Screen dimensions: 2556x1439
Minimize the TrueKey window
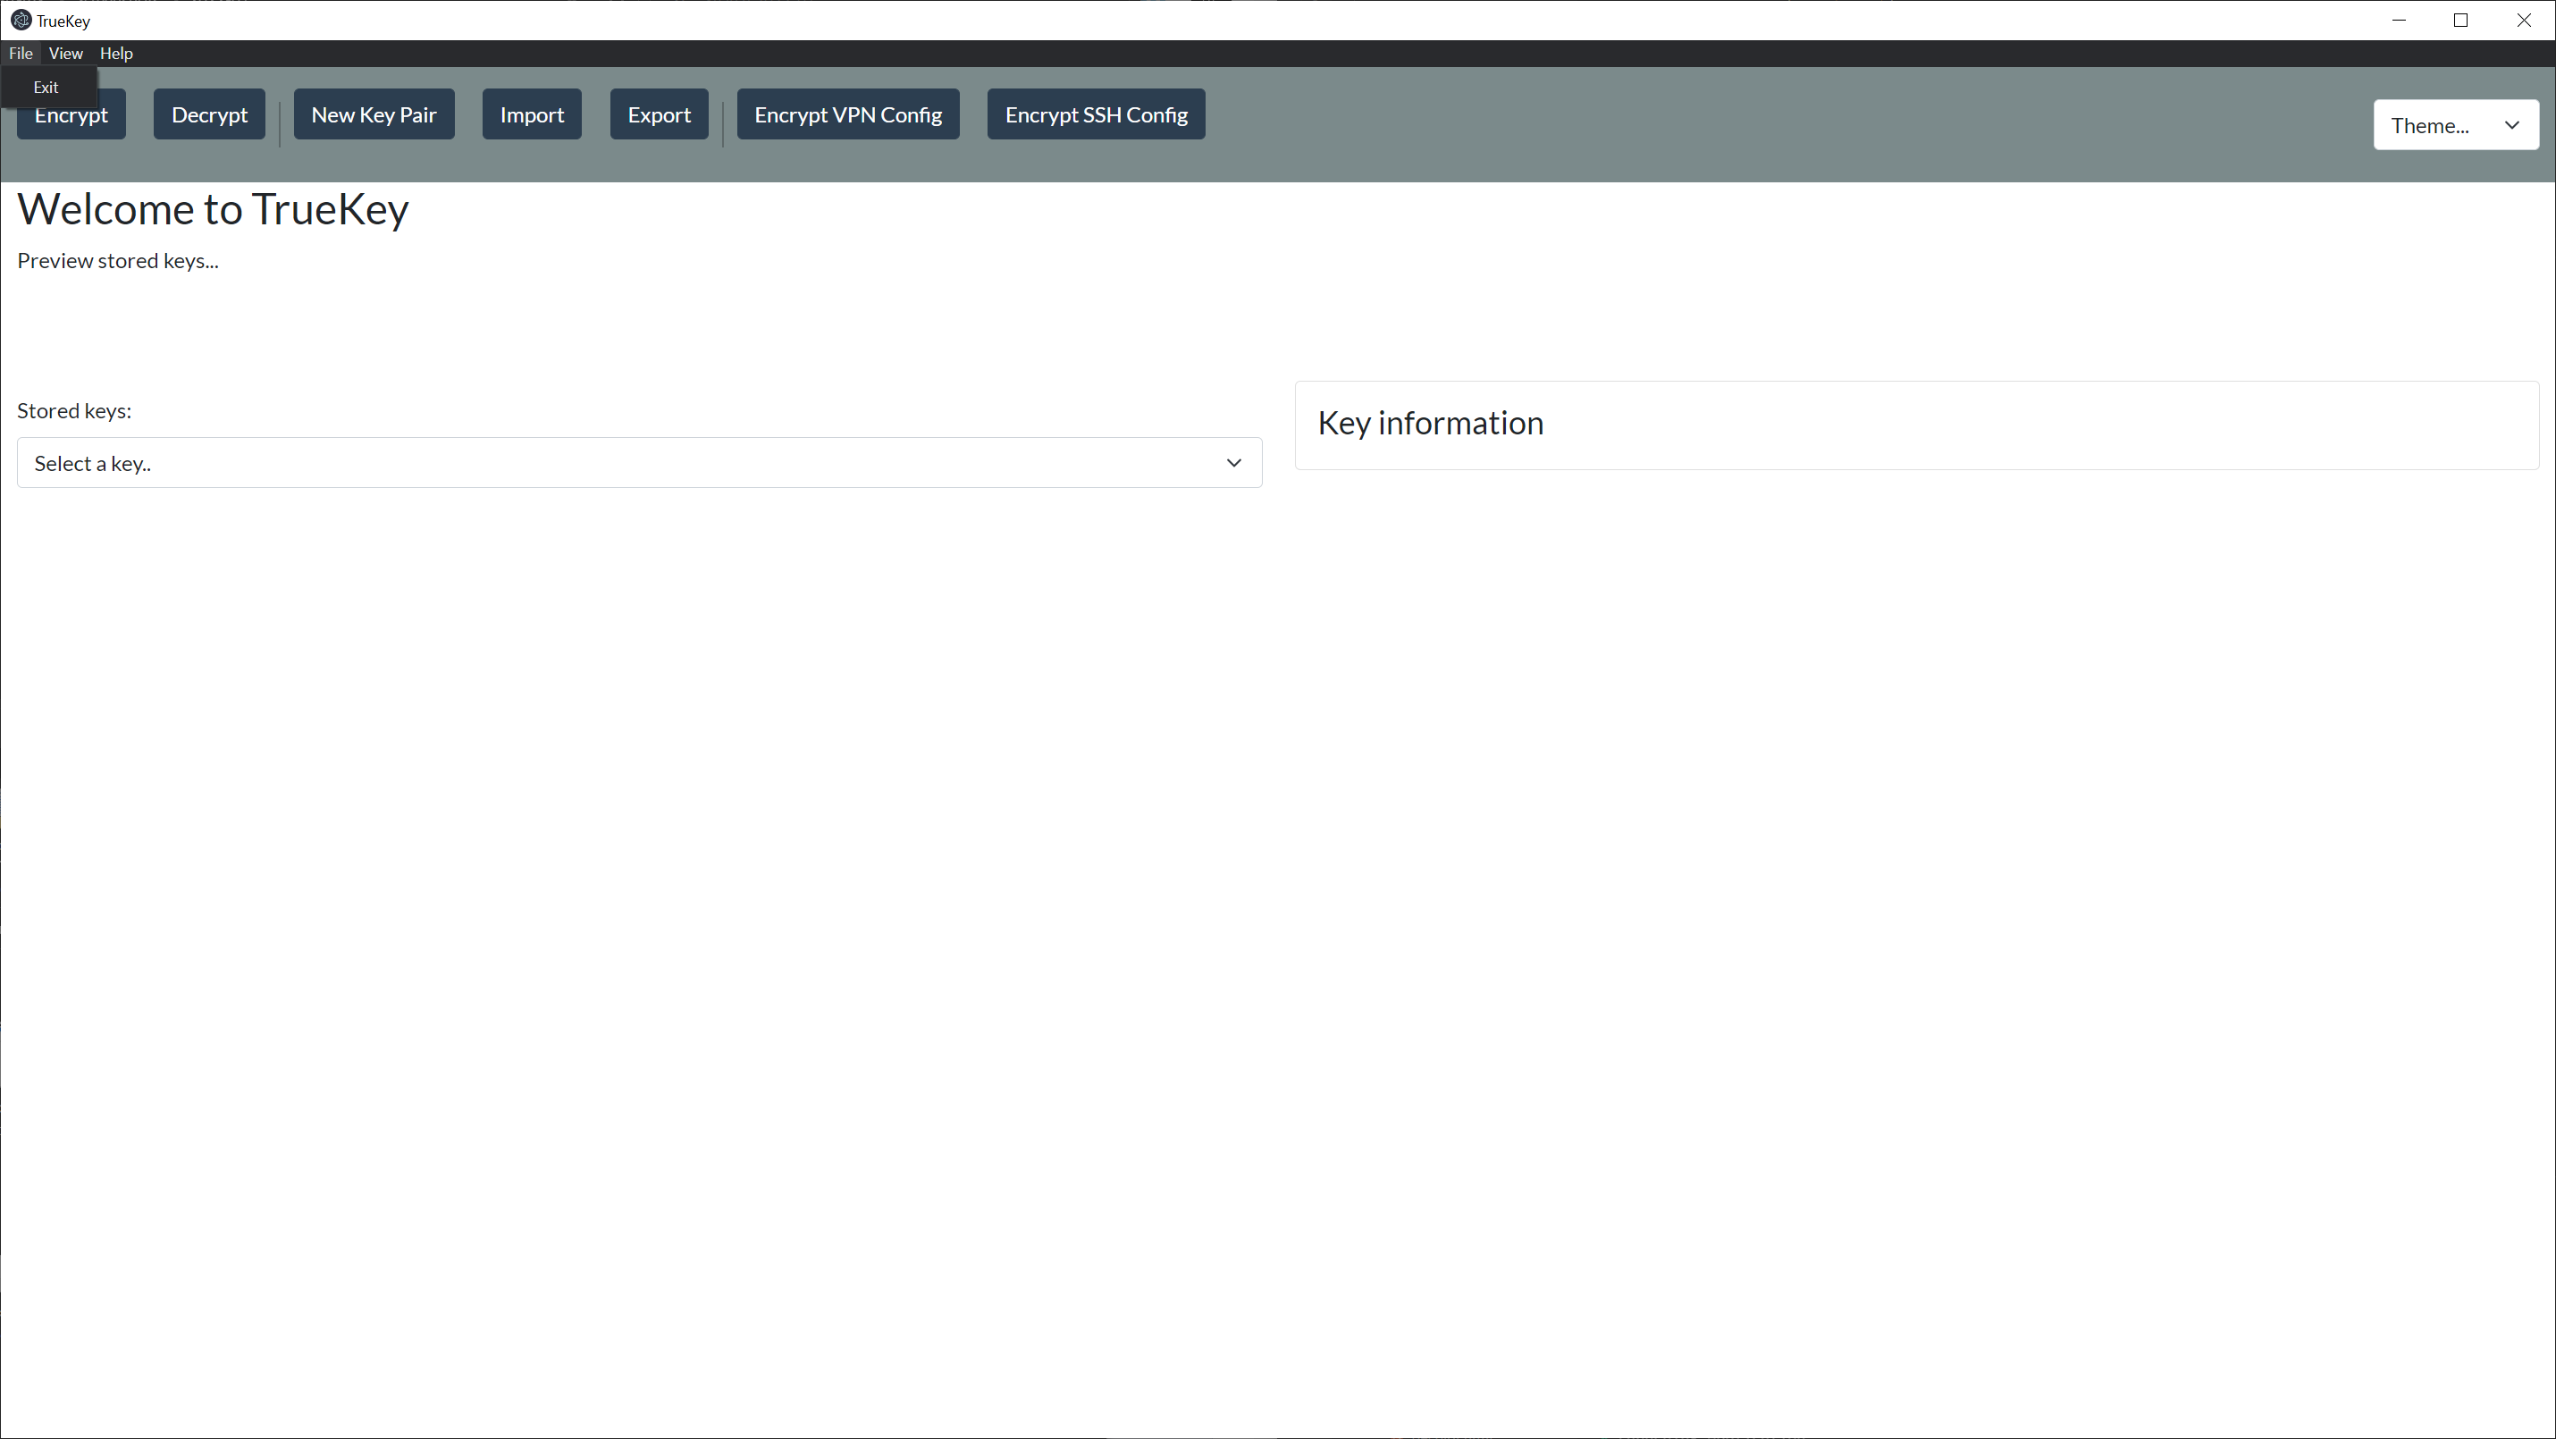[x=2400, y=20]
